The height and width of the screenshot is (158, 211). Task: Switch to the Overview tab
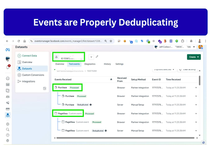pos(60,64)
